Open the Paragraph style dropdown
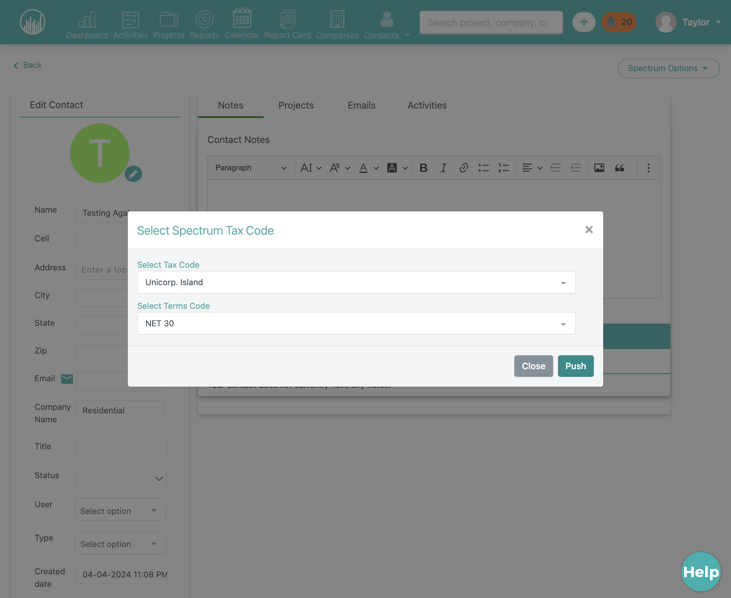The width and height of the screenshot is (731, 598). [x=251, y=168]
